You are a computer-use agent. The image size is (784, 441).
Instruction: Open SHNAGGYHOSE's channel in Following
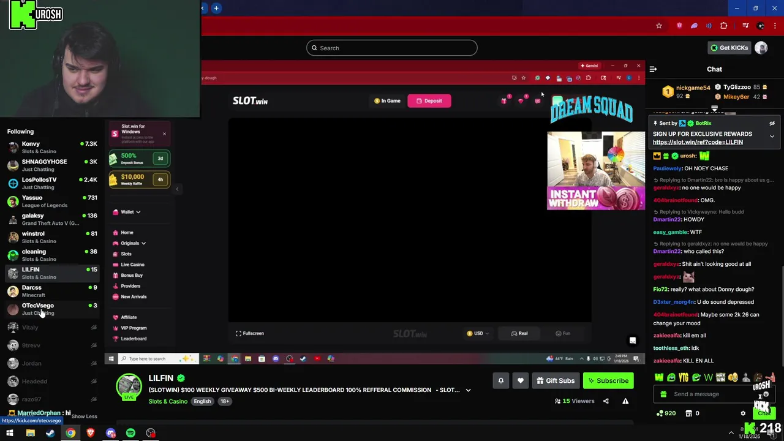(52, 165)
